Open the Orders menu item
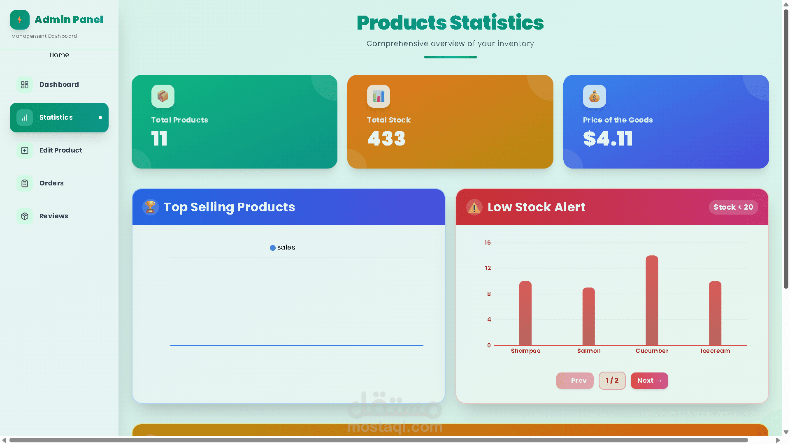Viewport: 790px width, 444px height. tap(51, 183)
